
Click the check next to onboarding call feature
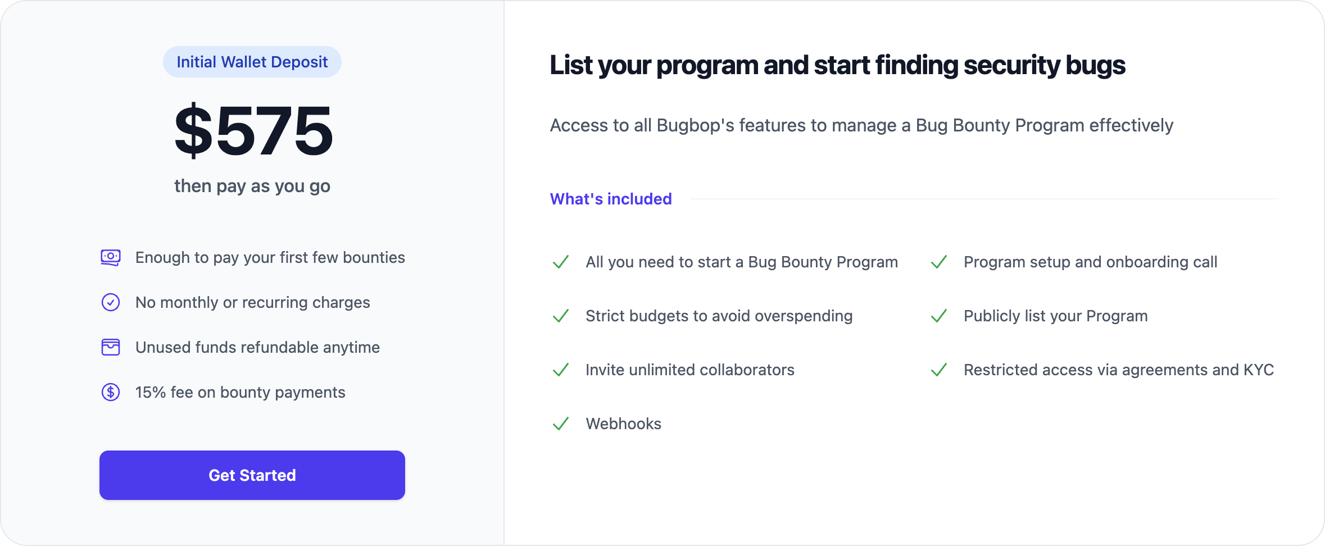click(x=938, y=262)
